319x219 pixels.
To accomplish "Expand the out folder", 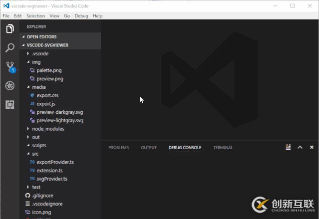I will click(x=28, y=137).
